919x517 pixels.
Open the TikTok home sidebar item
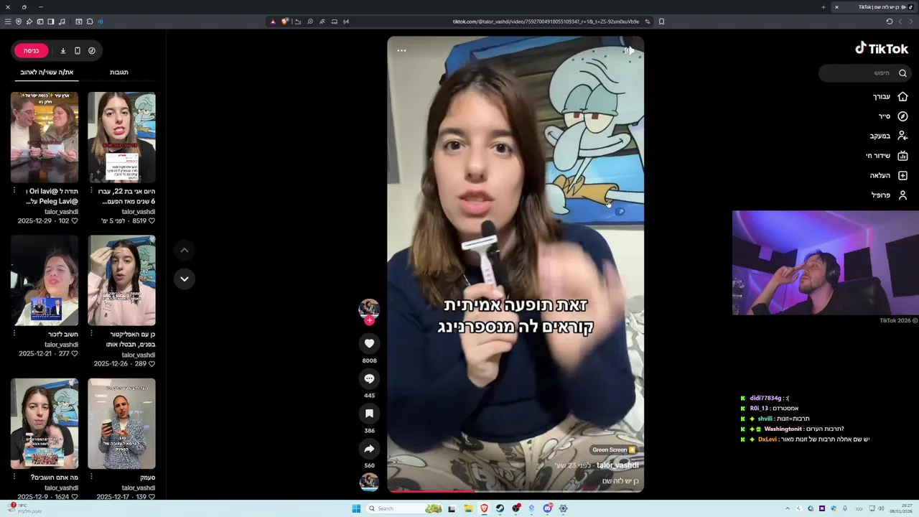point(890,96)
